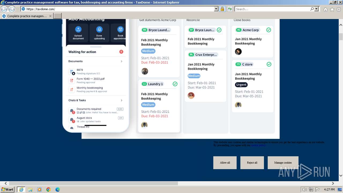
Task: Click the Documents required chat icon
Action: pyautogui.click(x=72, y=111)
